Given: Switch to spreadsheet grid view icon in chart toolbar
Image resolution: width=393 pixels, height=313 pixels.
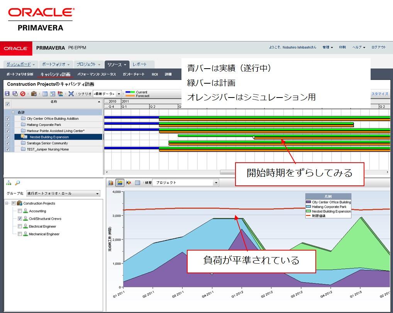Looking at the screenshot, I should (x=137, y=183).
